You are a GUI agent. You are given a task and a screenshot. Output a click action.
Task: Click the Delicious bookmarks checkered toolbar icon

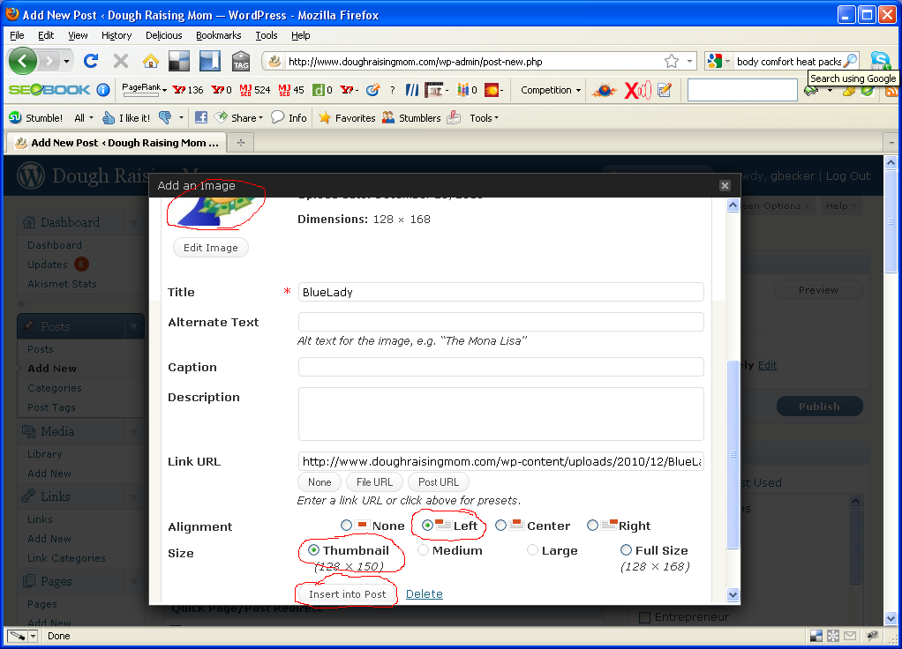pos(179,61)
